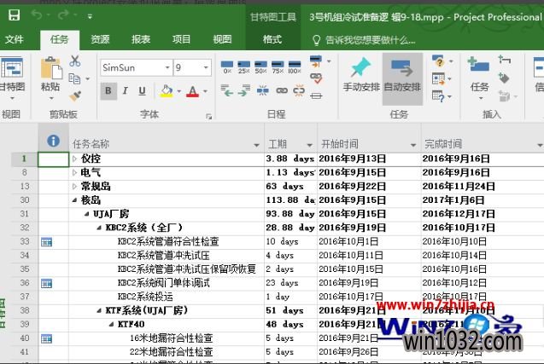This screenshot has height=364, width=544.
Task: Click the 文件 (File) menu button
Action: pos(15,39)
